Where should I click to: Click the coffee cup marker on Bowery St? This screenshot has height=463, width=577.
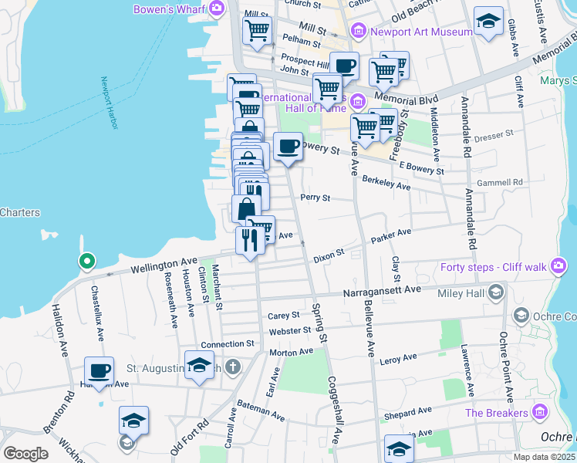(288, 147)
